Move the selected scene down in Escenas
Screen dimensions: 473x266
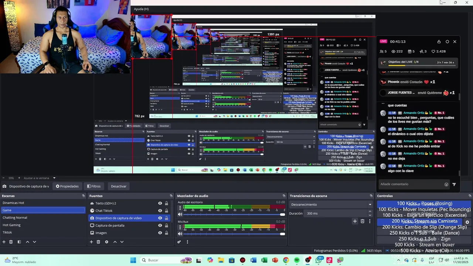pos(34,242)
